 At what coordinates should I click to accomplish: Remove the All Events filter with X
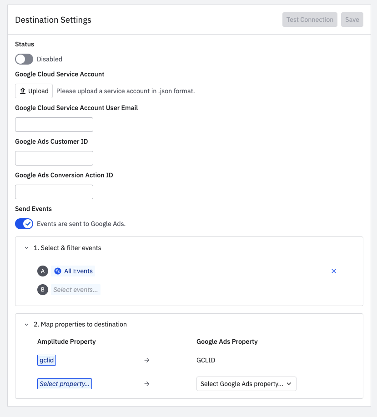click(334, 271)
